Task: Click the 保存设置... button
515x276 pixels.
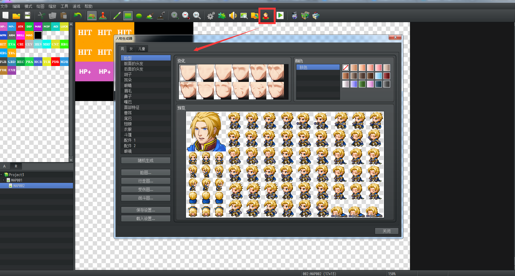Action: [146, 210]
